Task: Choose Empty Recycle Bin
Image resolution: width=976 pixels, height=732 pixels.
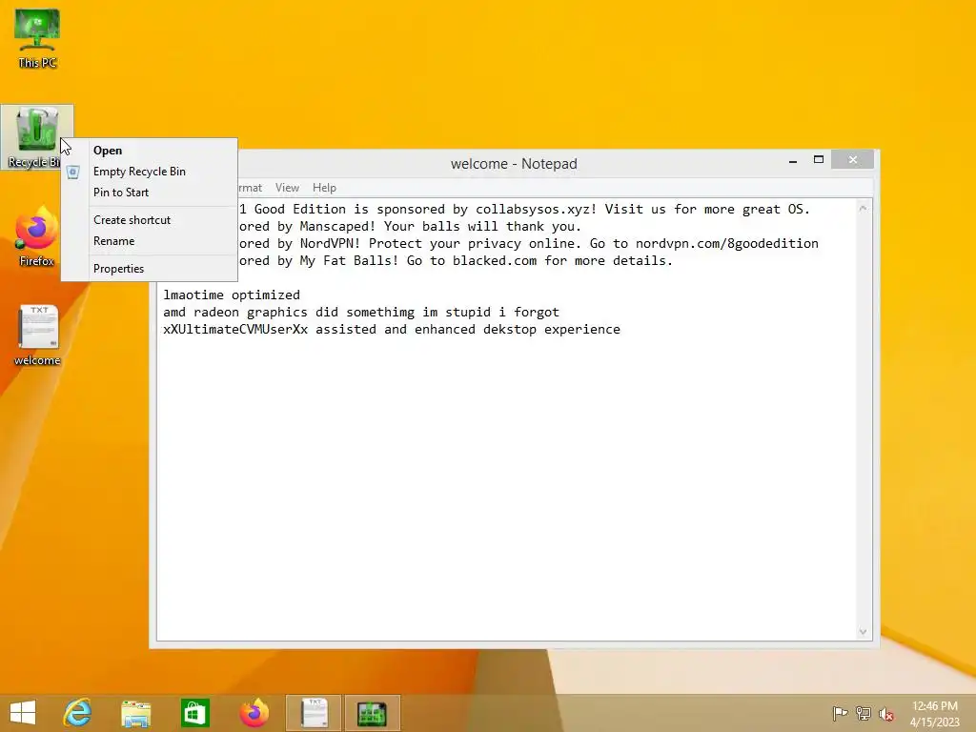Action: click(149, 172)
